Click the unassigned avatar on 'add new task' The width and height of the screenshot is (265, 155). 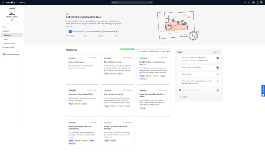(x=218, y=74)
